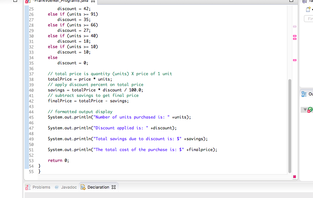Click the editor vertical scrollbar
313x198 pixels.
(x=289, y=126)
